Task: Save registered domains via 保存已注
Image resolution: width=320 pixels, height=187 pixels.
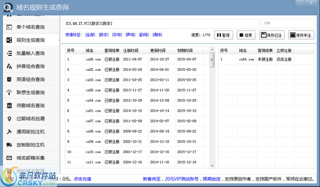Action: (272, 35)
